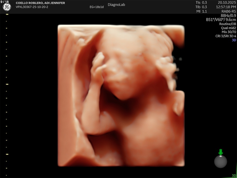Click the TIs 0.3 thermal index readout
Screen dimensions: 237x178
pyautogui.click(x=201, y=3)
